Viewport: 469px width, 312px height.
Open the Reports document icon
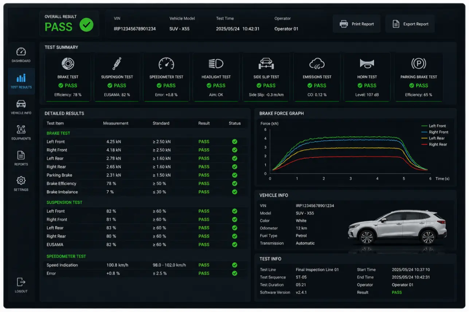(21, 155)
